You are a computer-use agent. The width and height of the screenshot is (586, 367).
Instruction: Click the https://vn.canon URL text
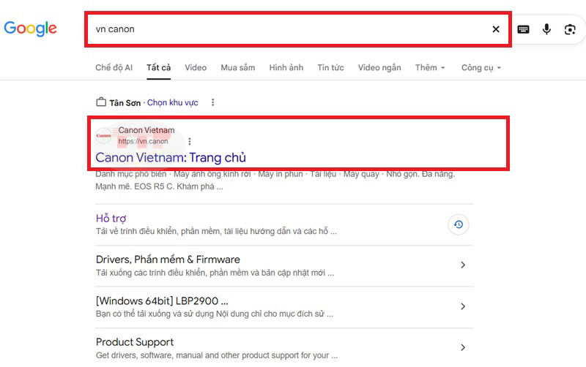pos(143,141)
